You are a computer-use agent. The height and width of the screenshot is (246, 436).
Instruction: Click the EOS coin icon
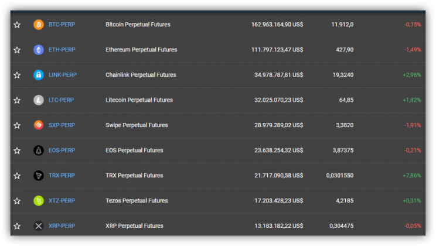pos(39,151)
